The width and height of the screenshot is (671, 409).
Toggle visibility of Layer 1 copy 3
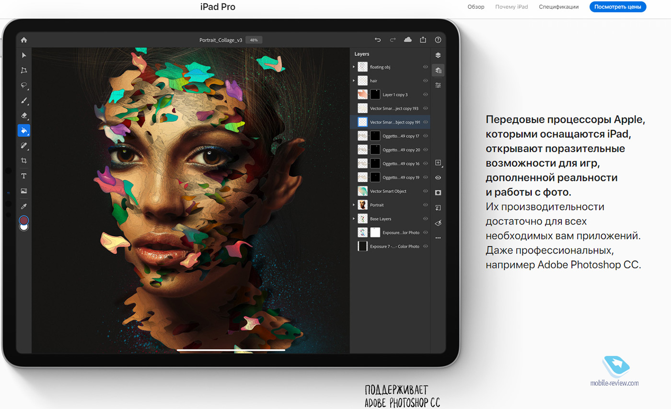coord(425,95)
